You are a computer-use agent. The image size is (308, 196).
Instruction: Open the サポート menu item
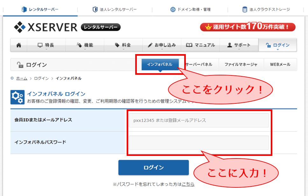click(x=239, y=45)
